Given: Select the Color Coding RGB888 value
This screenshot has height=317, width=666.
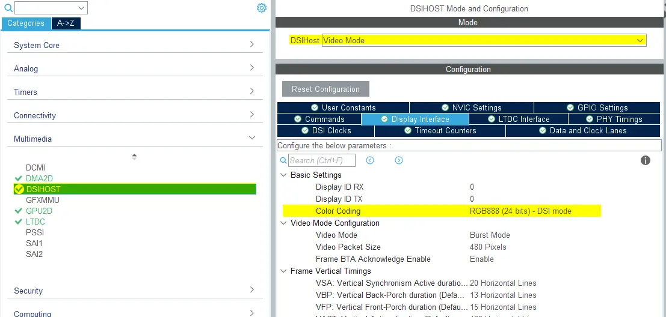Looking at the screenshot, I should [520, 211].
